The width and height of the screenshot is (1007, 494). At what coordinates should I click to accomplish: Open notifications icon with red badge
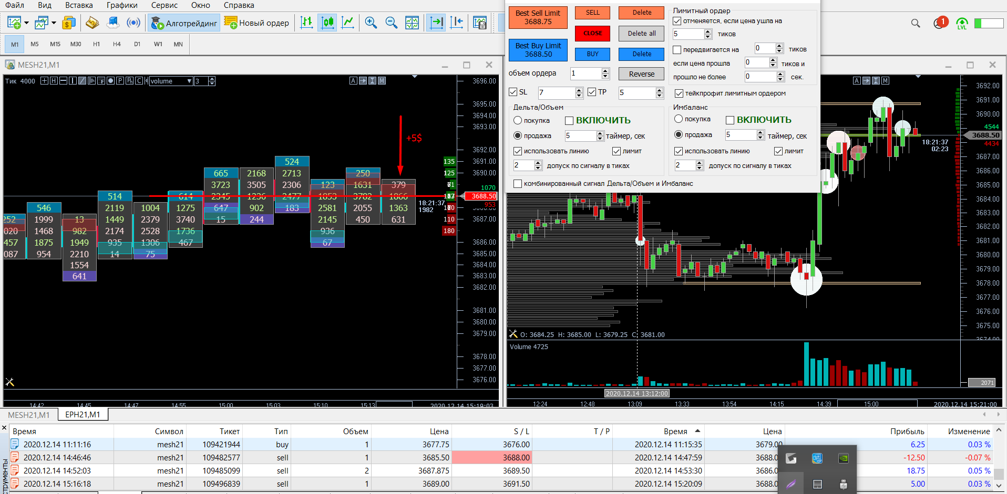940,23
